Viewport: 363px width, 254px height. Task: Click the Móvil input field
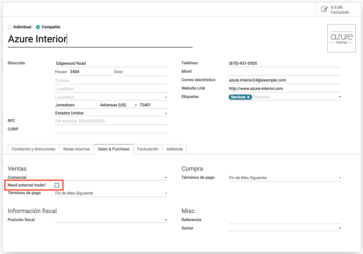click(x=285, y=71)
